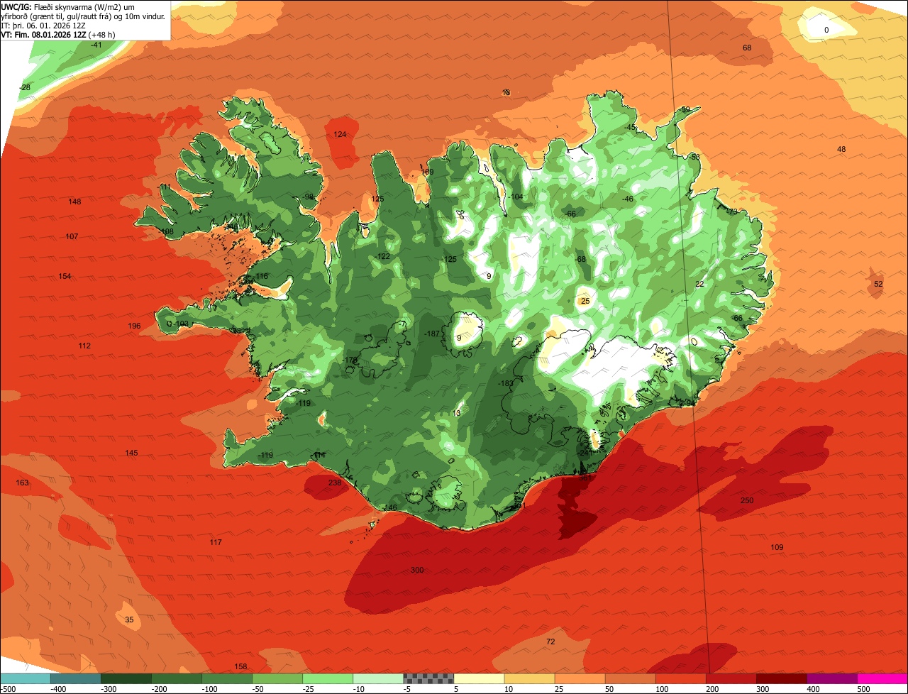The image size is (908, 694).
Task: Click the '-41' flux value
Action: pyautogui.click(x=96, y=45)
